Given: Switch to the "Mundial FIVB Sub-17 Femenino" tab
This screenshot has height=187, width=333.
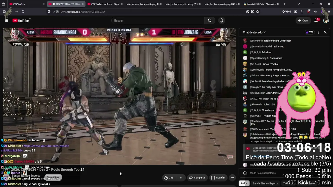Looking at the screenshot, I should 261,4.
